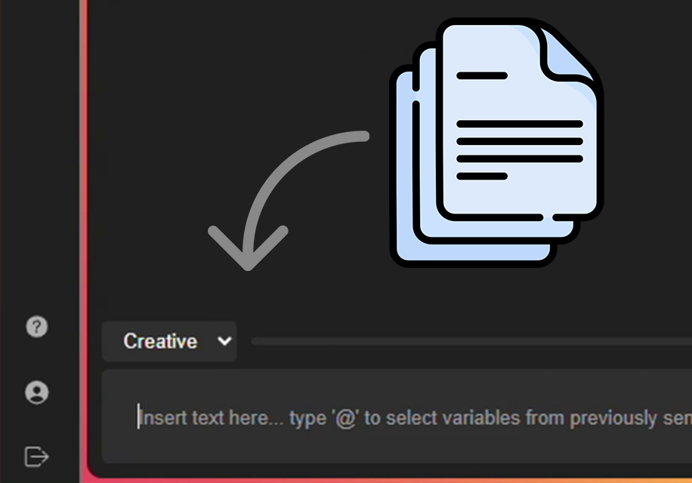Click the user account profile icon

click(36, 392)
